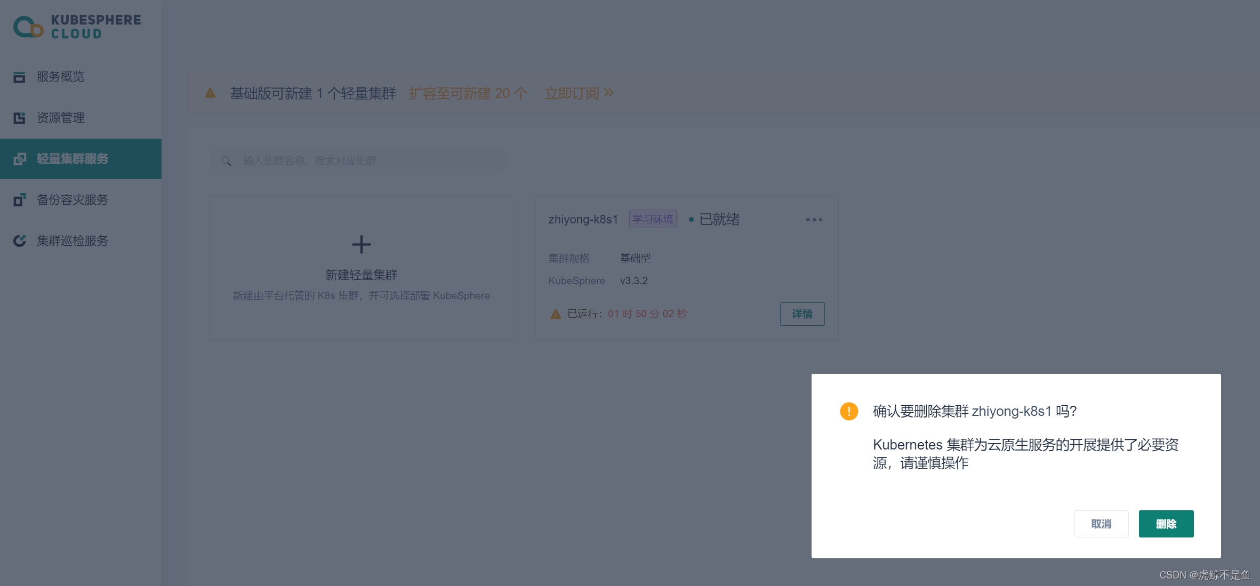1260x586 pixels.
Task: Click the orange exclamation icon in dialog
Action: tap(849, 411)
